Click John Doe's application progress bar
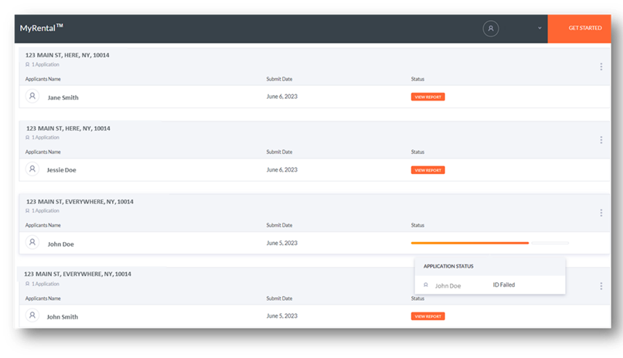This screenshot has width=623, height=358. pyautogui.click(x=489, y=243)
